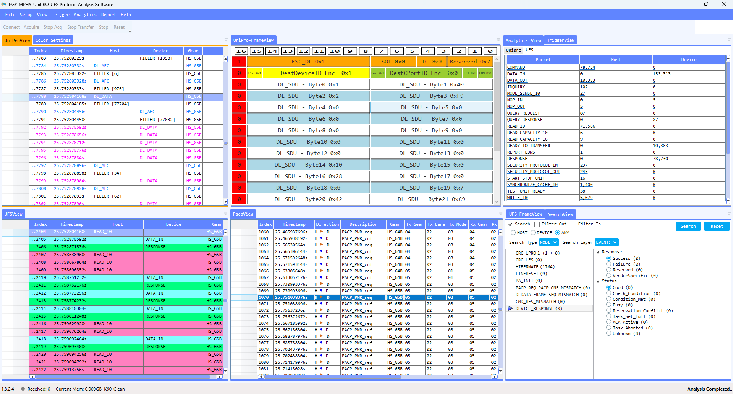The width and height of the screenshot is (733, 394).
Task: Enable the Filter Out checkbox
Action: 537,224
